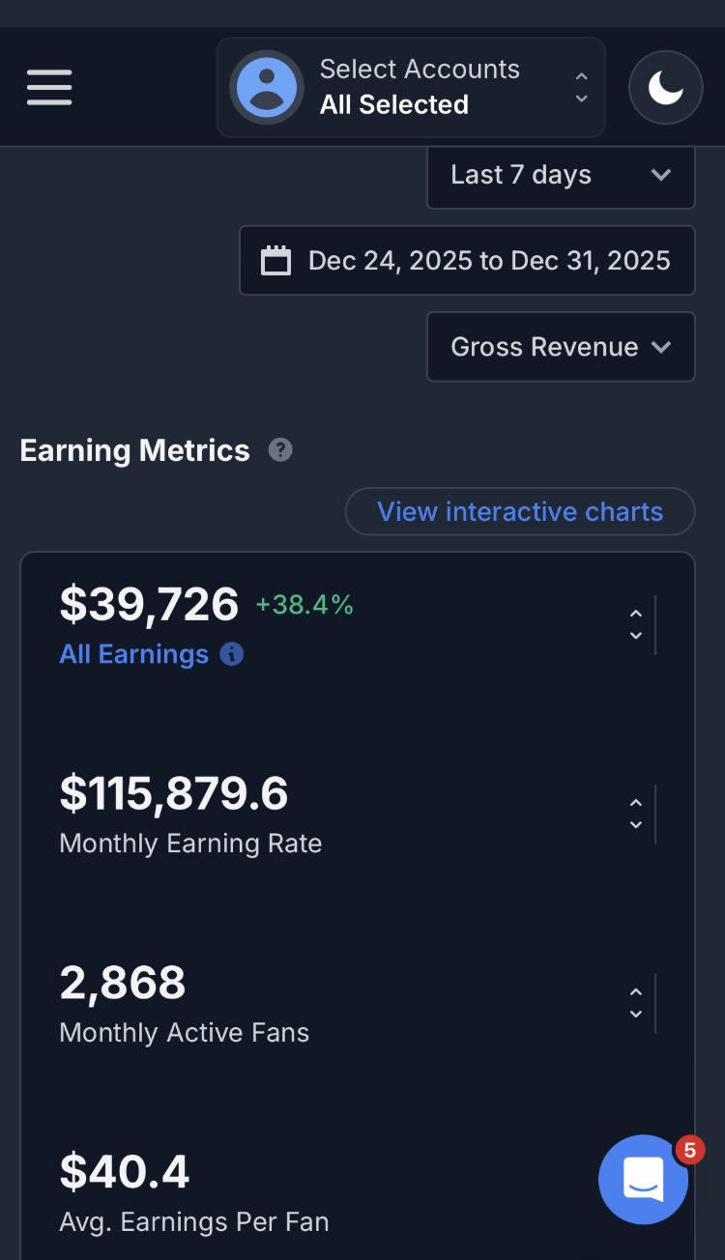Viewport: 725px width, 1260px height.
Task: Click the account avatar icon
Action: (267, 87)
